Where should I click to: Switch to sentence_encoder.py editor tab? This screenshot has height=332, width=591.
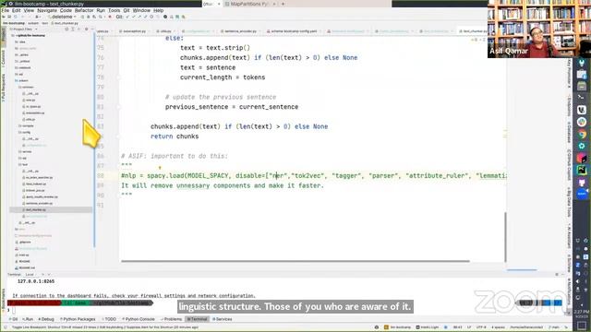pos(238,31)
